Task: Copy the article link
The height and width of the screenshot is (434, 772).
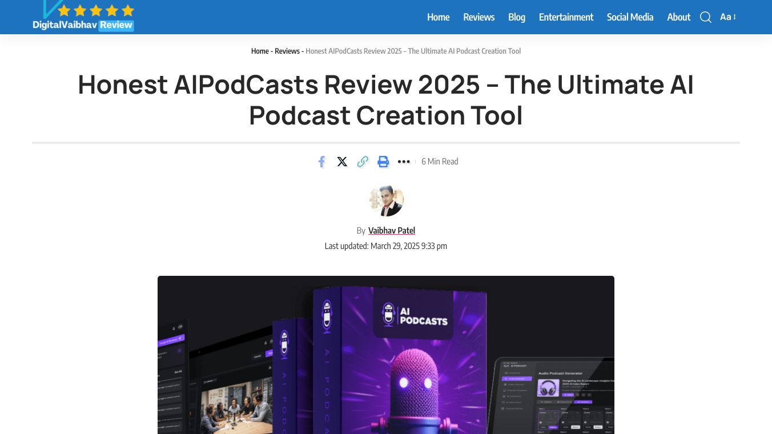Action: tap(363, 162)
